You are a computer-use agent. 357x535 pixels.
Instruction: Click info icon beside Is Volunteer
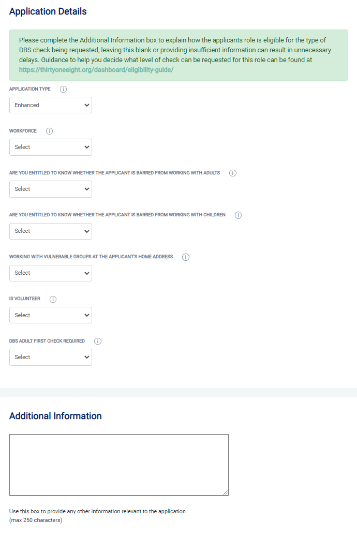[53, 299]
